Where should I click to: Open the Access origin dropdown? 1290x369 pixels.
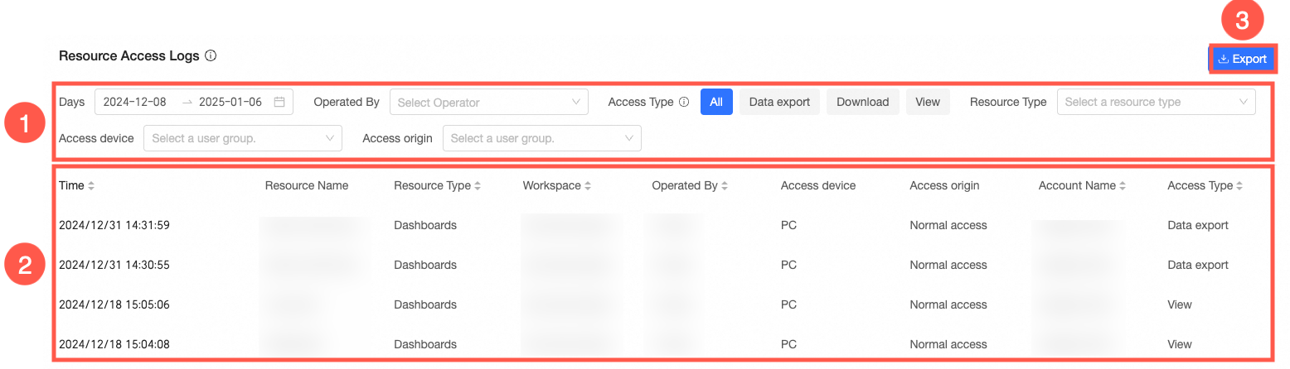tap(542, 138)
